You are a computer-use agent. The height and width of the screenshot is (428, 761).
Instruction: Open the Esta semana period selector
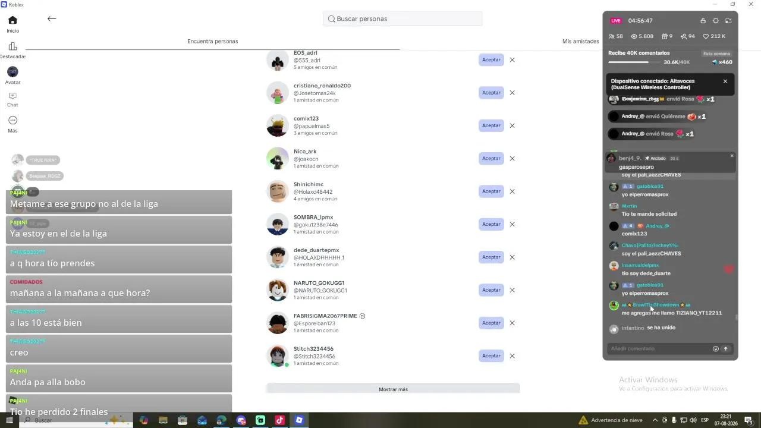[x=716, y=53]
